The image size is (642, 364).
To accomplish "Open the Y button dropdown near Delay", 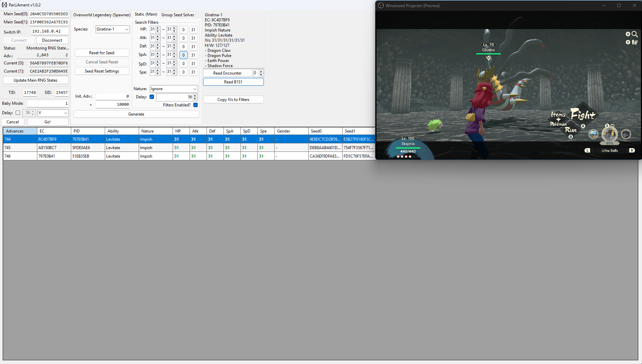I will point(53,113).
